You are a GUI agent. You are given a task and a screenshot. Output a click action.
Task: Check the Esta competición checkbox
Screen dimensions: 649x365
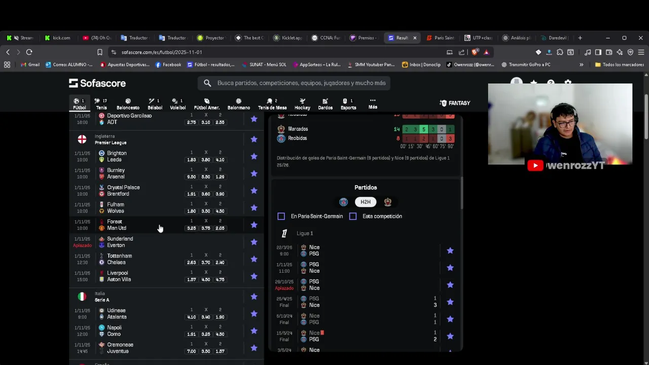coord(353,216)
